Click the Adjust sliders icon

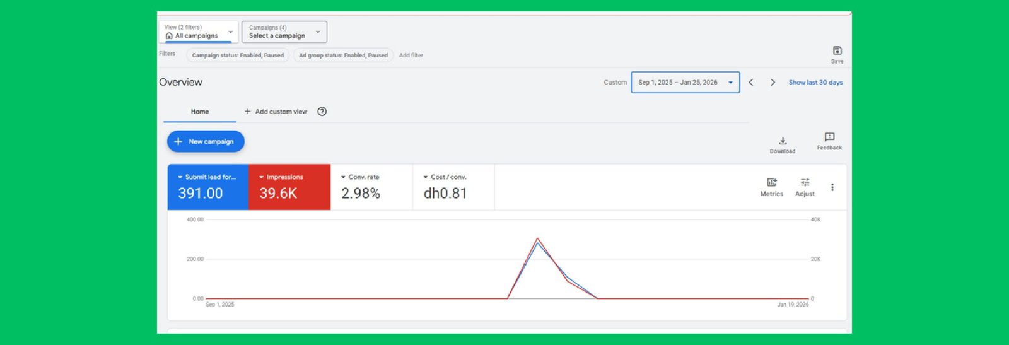(805, 183)
